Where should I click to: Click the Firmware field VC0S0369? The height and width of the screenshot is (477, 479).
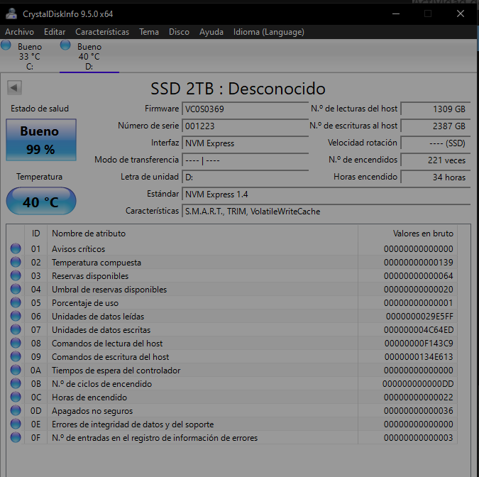(x=246, y=109)
